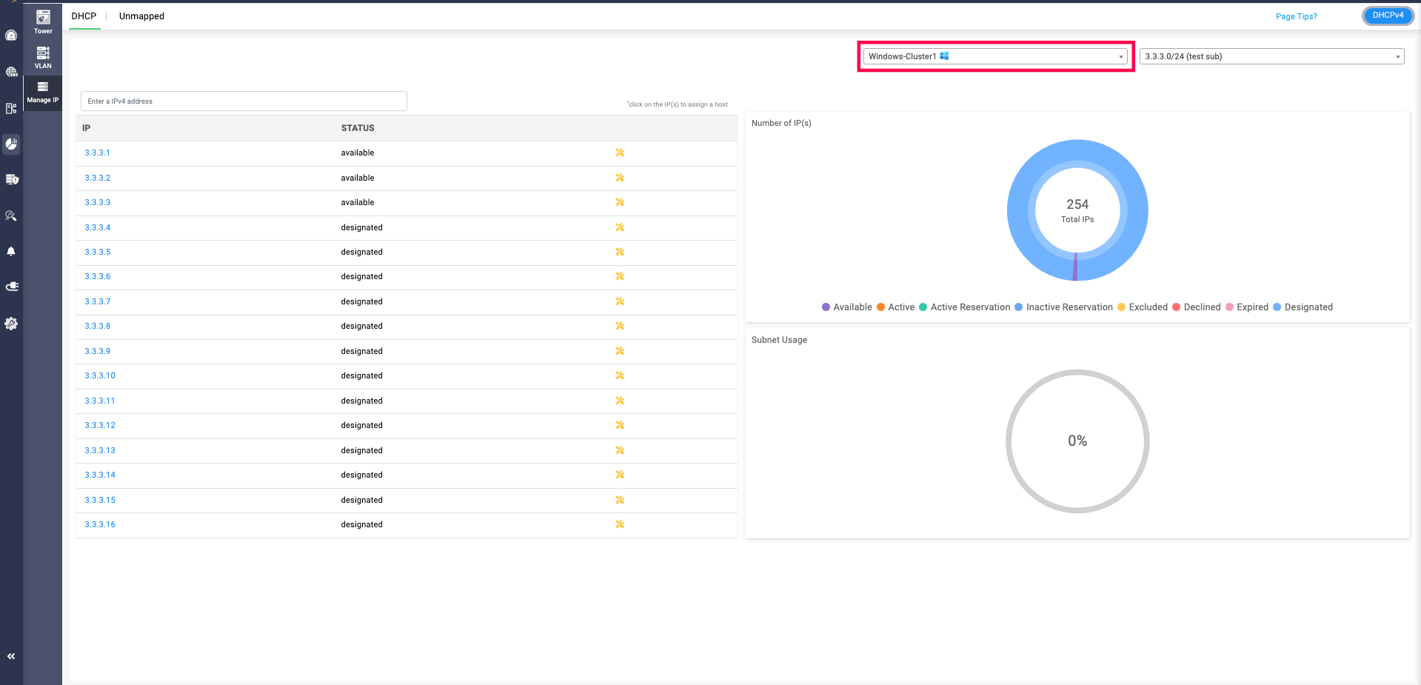Toggle the DHCPv4 switch button
Screen dimensions: 1421x685
[1388, 16]
